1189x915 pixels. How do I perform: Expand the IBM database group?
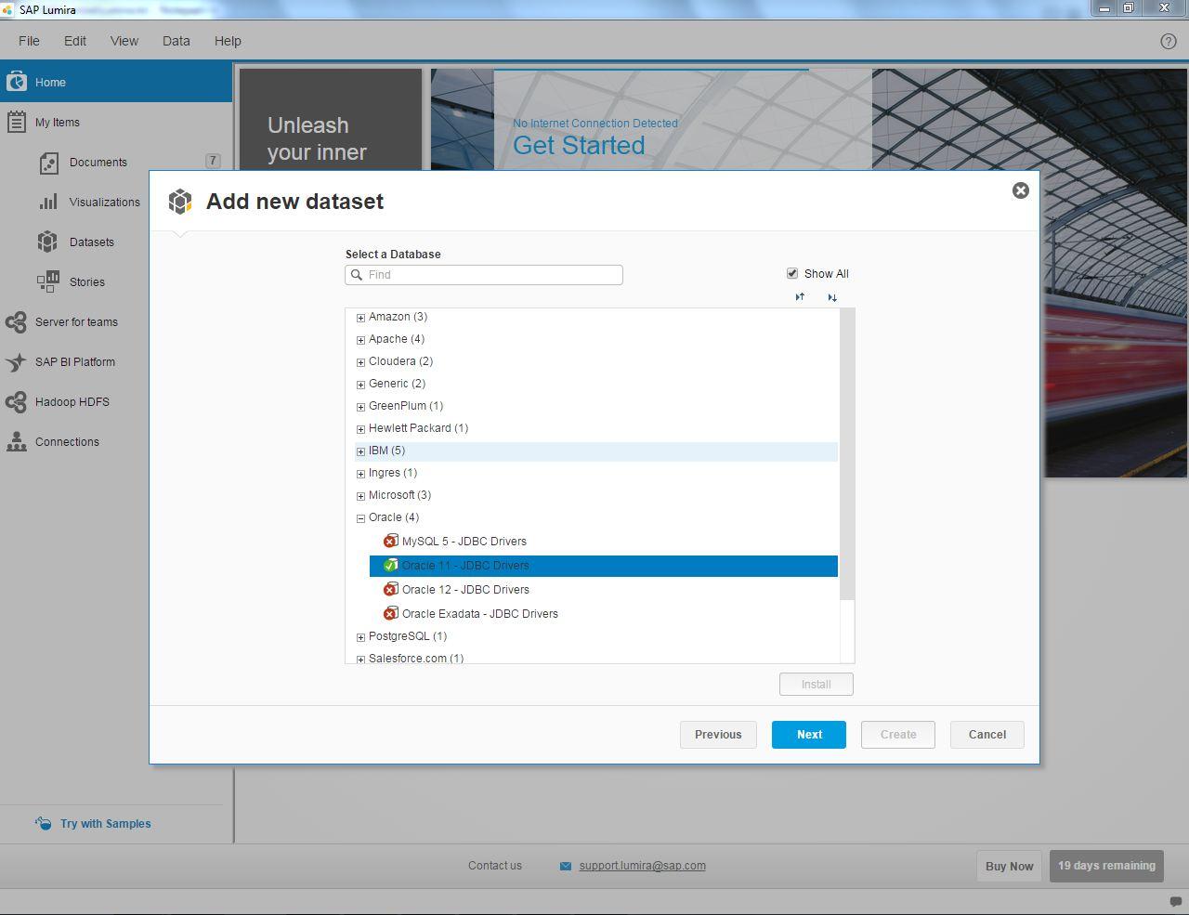[x=360, y=451]
